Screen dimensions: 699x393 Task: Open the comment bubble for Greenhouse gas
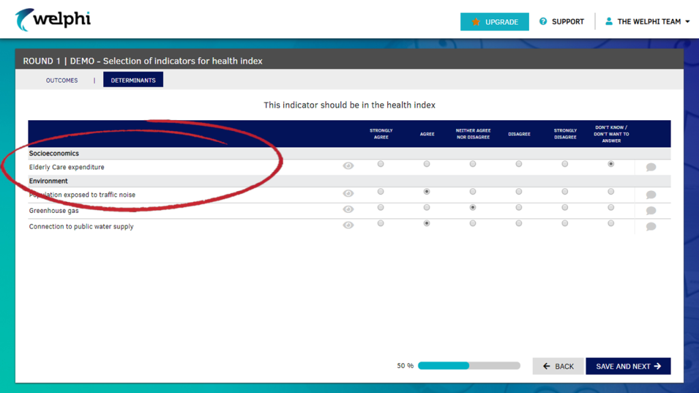pyautogui.click(x=651, y=210)
